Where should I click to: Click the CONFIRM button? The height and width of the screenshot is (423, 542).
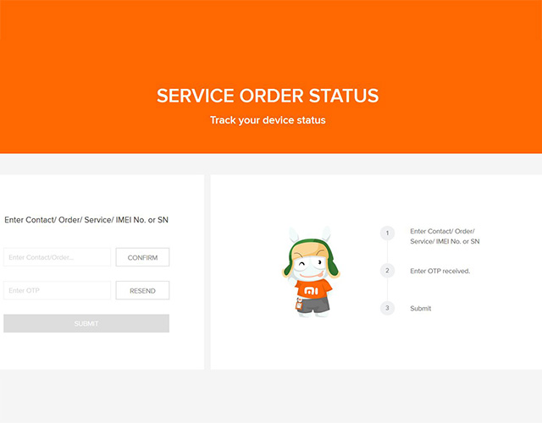[x=142, y=257]
